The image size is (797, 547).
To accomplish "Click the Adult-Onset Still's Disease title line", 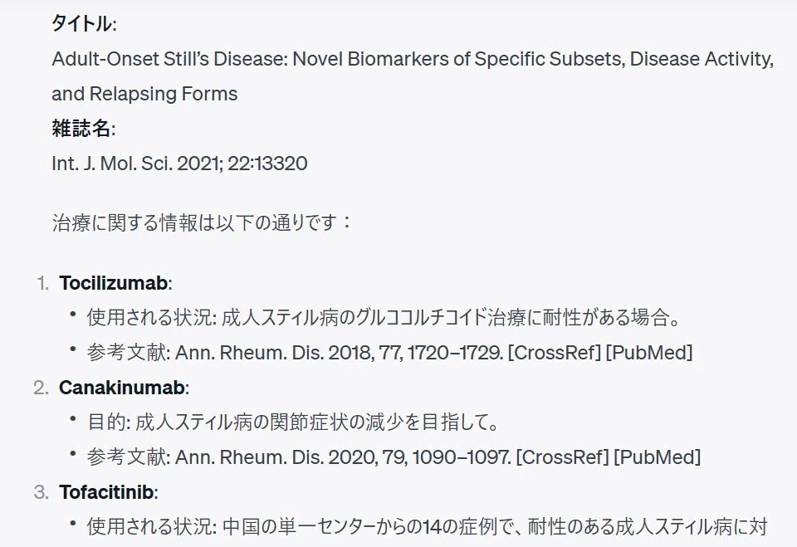I will click(413, 59).
